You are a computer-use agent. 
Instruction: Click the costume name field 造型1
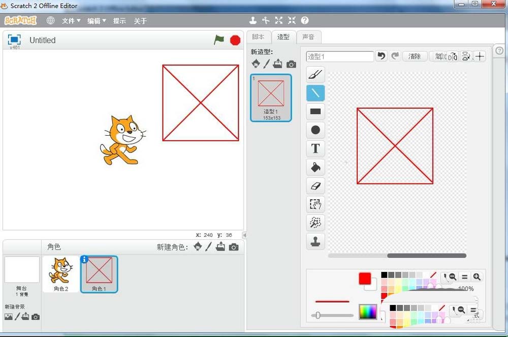tap(339, 56)
